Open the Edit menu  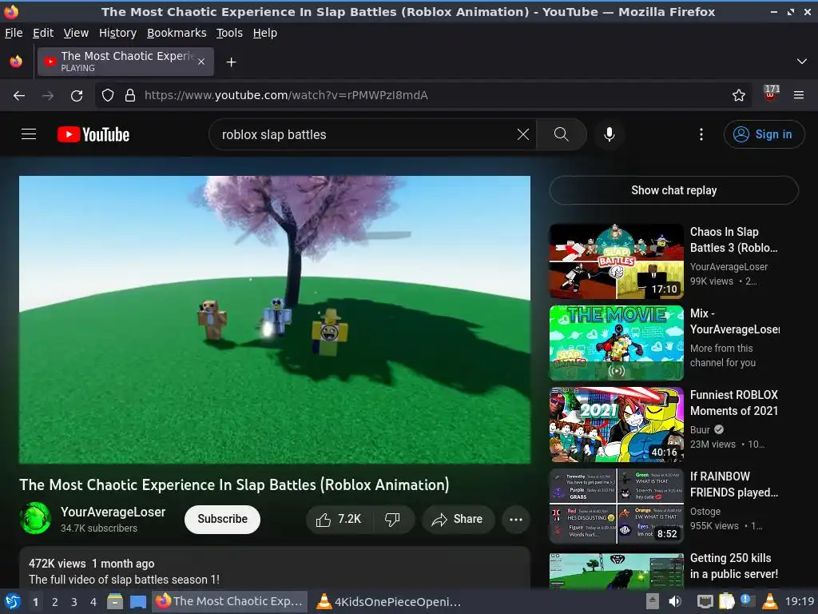pos(43,33)
